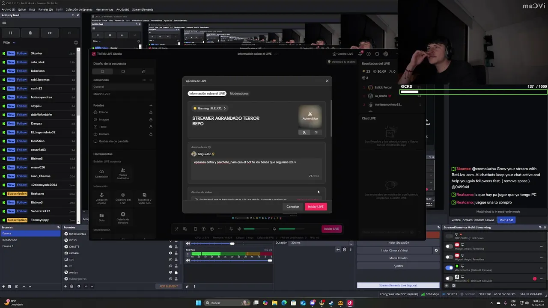This screenshot has height=308, width=548.
Task: Add a new fuente in TikTok Studio
Action: point(151,105)
